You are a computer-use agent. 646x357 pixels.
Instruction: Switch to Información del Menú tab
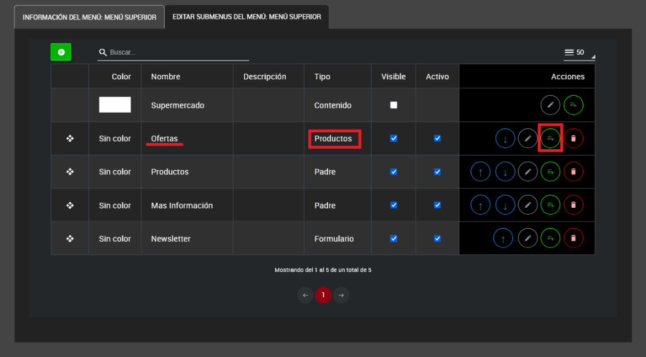90,17
